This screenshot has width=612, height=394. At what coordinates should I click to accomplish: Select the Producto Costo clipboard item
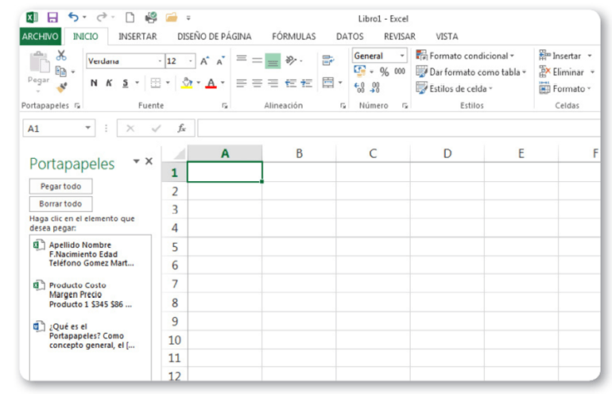pos(89,294)
